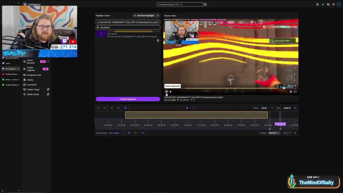Open the VALORANT category selector
343x193 pixels.
tap(128, 28)
